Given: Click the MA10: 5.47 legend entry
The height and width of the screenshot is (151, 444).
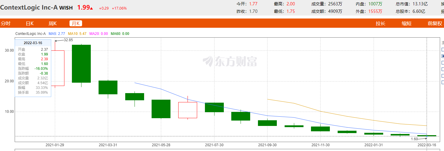Looking at the screenshot, I should pyautogui.click(x=77, y=34).
